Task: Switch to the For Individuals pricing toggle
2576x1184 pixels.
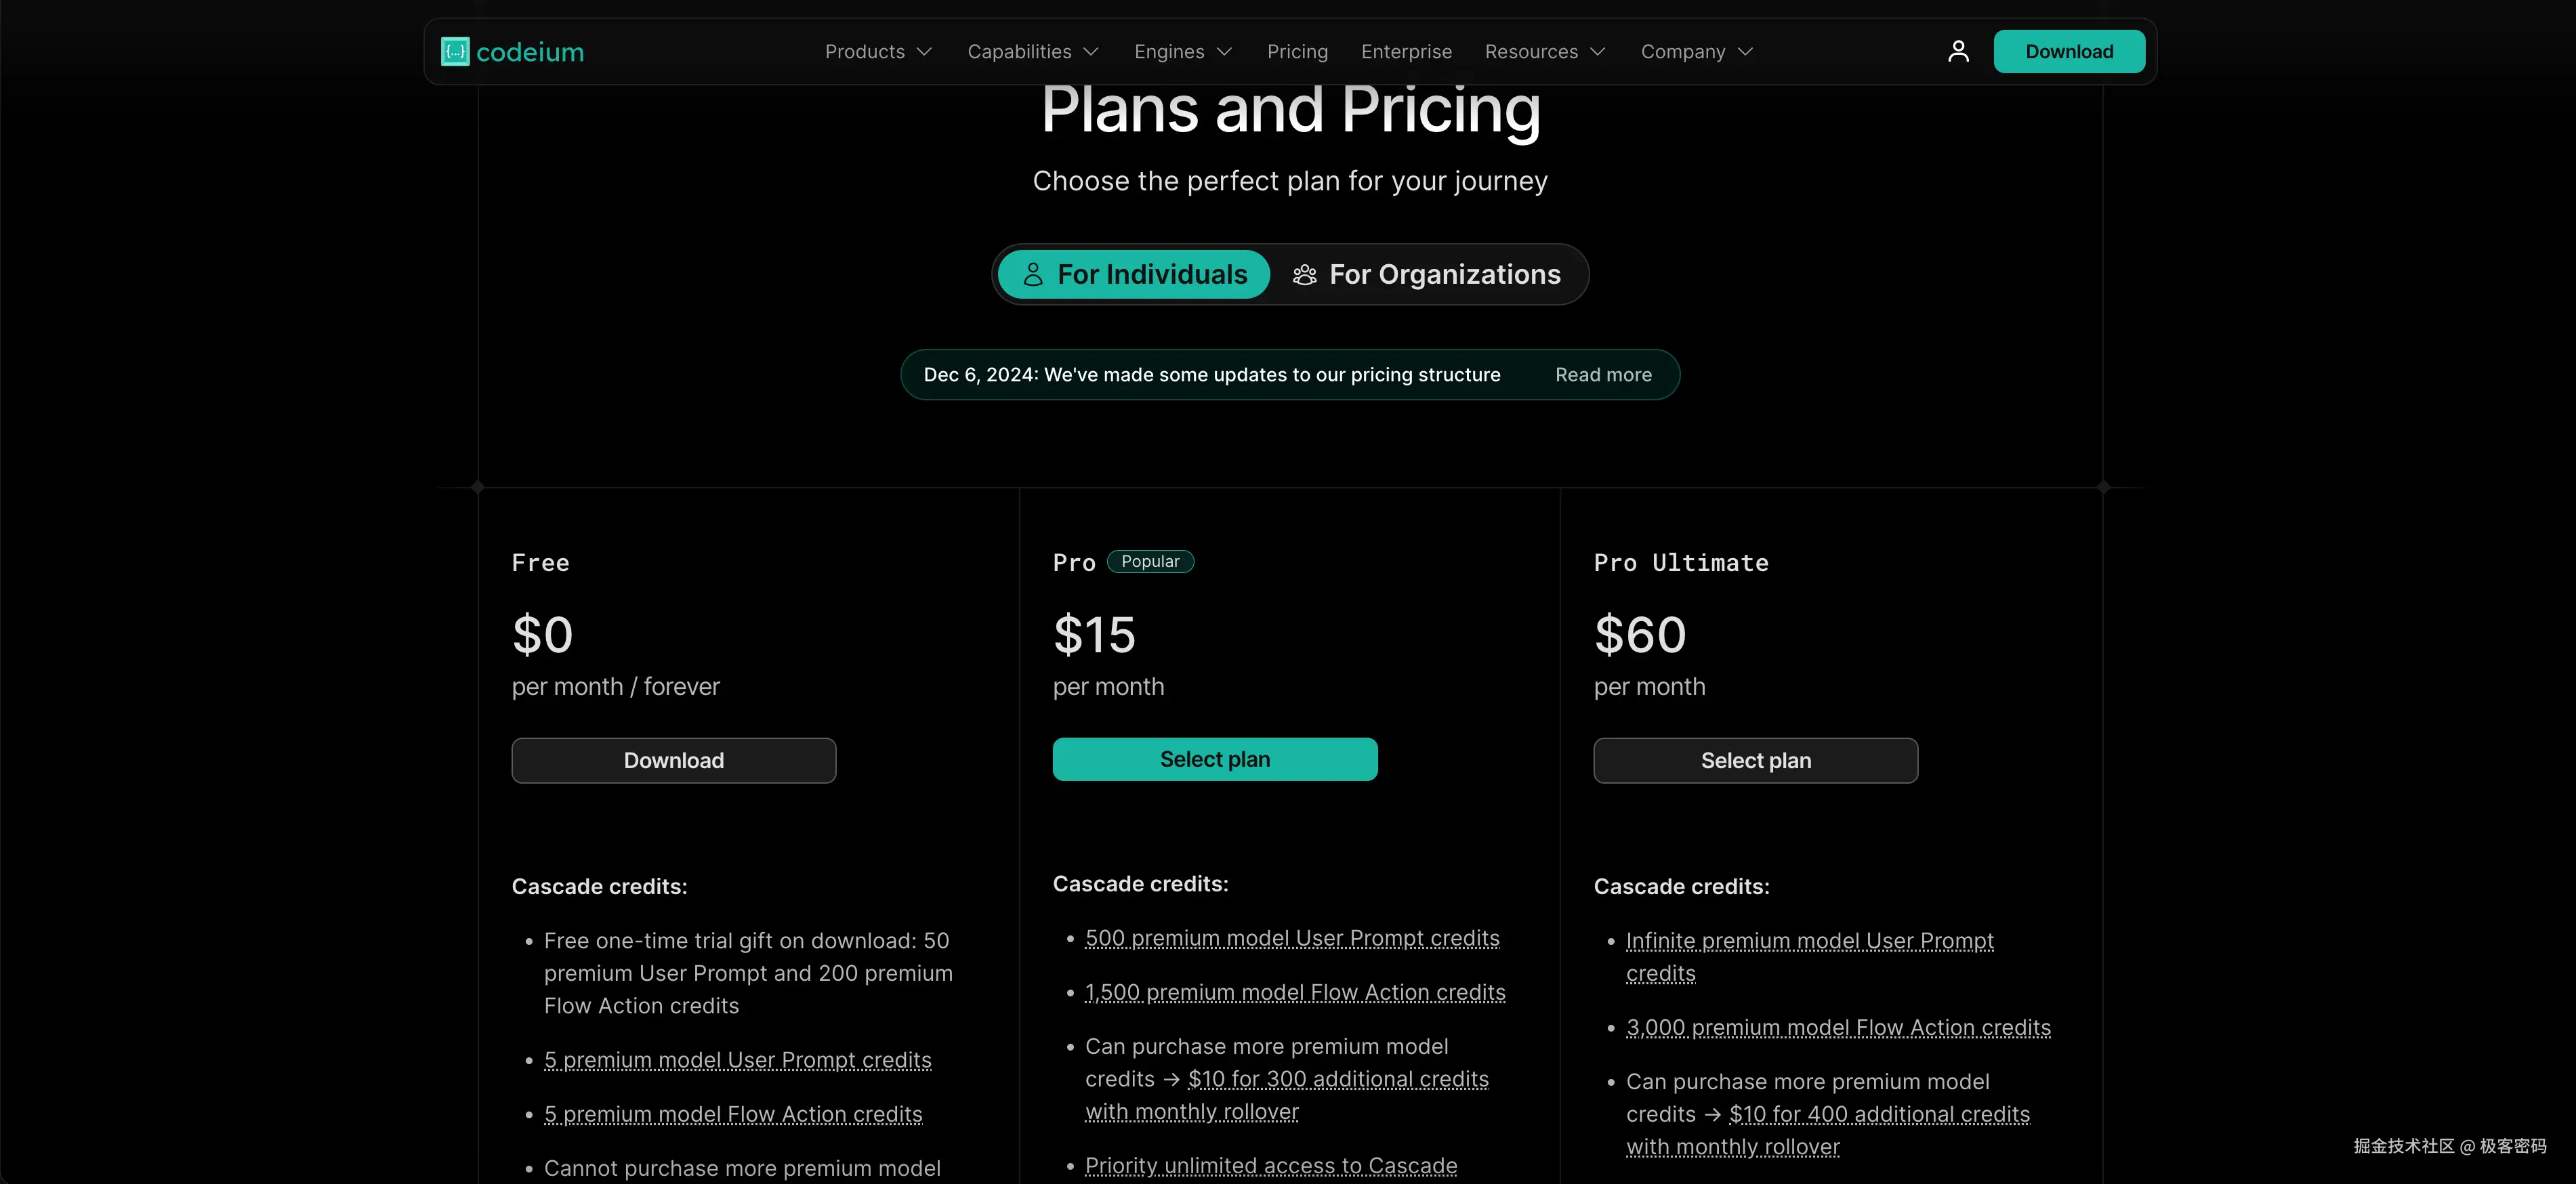Action: pyautogui.click(x=1134, y=275)
